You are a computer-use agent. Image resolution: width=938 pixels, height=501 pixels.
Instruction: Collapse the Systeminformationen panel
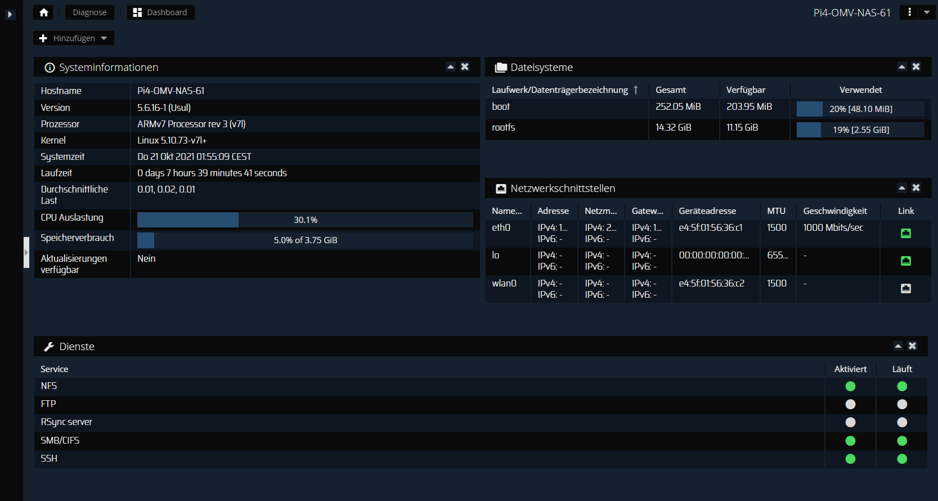451,66
